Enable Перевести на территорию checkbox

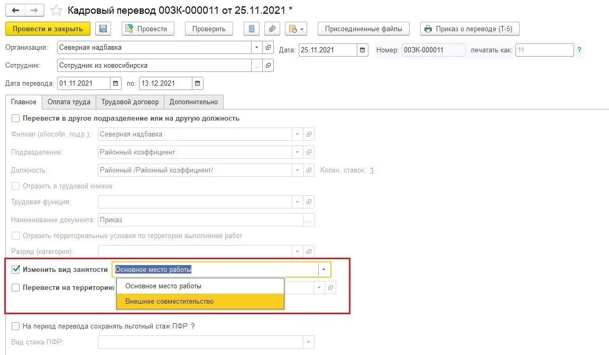15,287
